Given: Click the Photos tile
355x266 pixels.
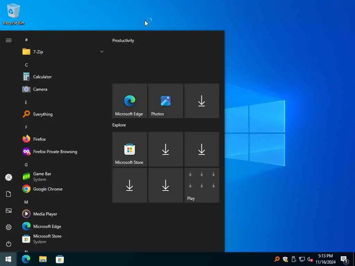Looking at the screenshot, I should click(x=166, y=101).
